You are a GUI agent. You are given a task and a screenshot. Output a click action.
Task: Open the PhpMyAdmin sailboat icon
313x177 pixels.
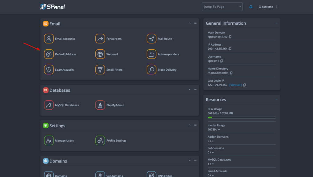pos(100,105)
